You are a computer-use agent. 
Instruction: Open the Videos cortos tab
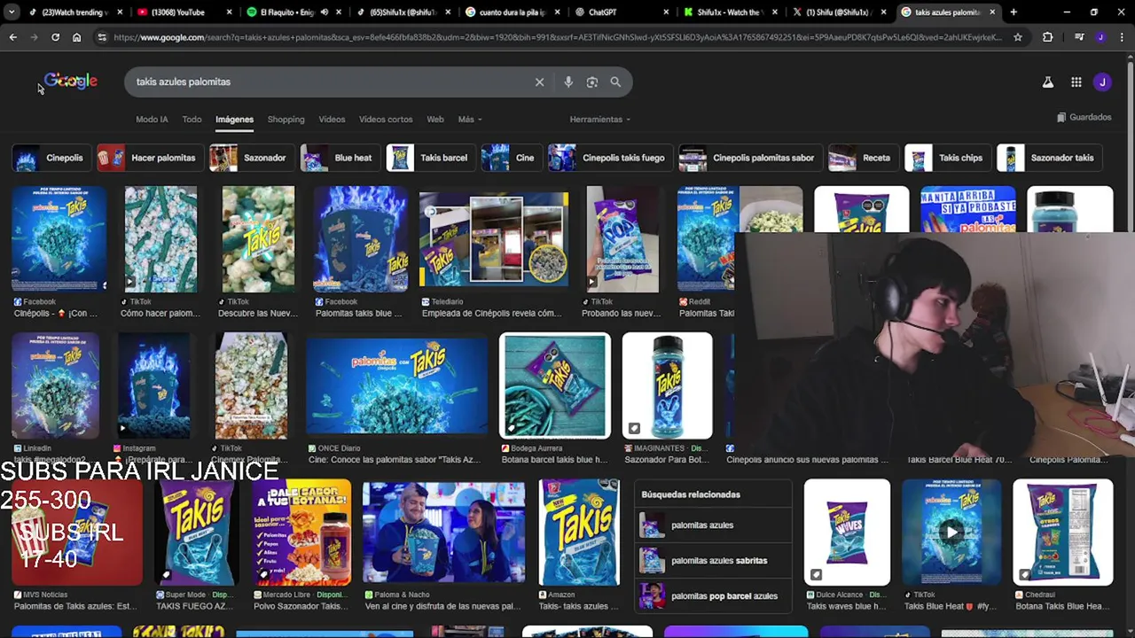click(386, 119)
